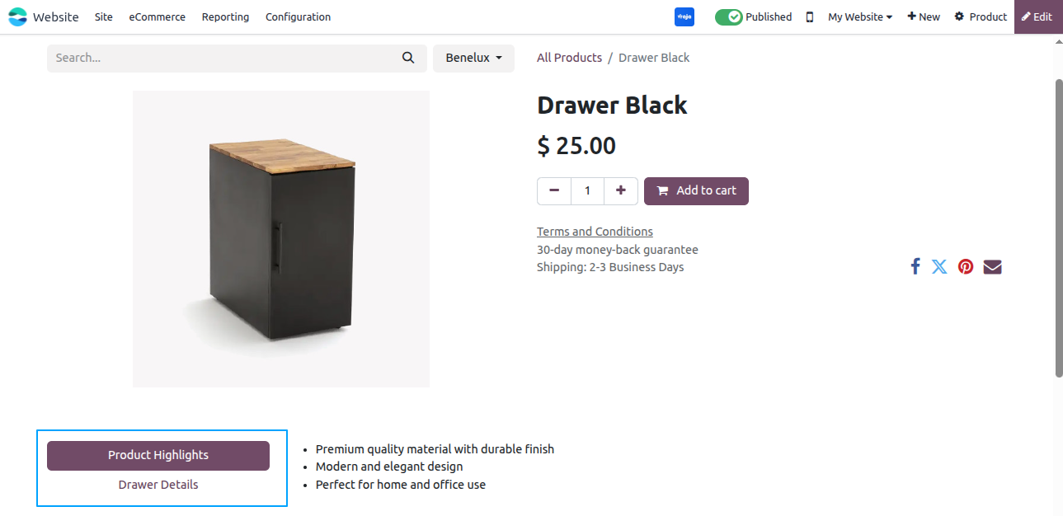Share product on Pinterest
Image resolution: width=1063 pixels, height=516 pixels.
point(966,266)
